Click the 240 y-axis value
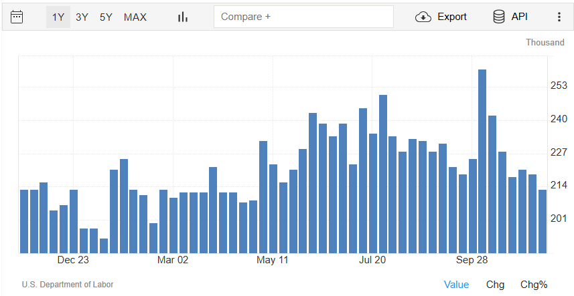 pos(559,119)
